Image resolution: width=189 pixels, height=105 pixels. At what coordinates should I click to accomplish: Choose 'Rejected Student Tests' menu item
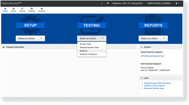89,47
